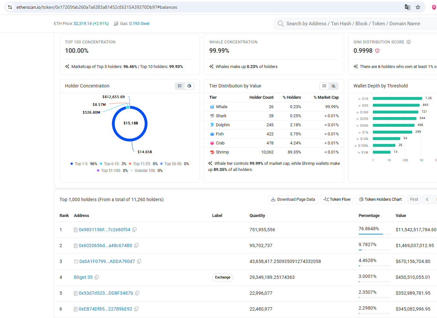Click quantity 95,702,737
This screenshot has height=318, width=437.
(x=261, y=245)
